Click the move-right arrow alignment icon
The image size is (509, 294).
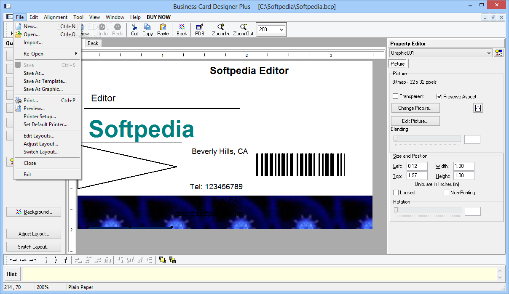point(33,260)
